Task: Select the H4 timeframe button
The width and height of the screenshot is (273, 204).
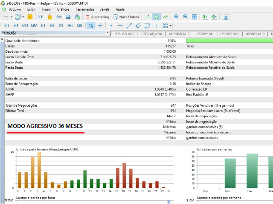Action: click(x=52, y=25)
